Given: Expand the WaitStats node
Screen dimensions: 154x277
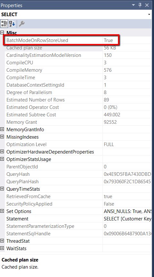Looking at the screenshot, I should click(x=2, y=248).
